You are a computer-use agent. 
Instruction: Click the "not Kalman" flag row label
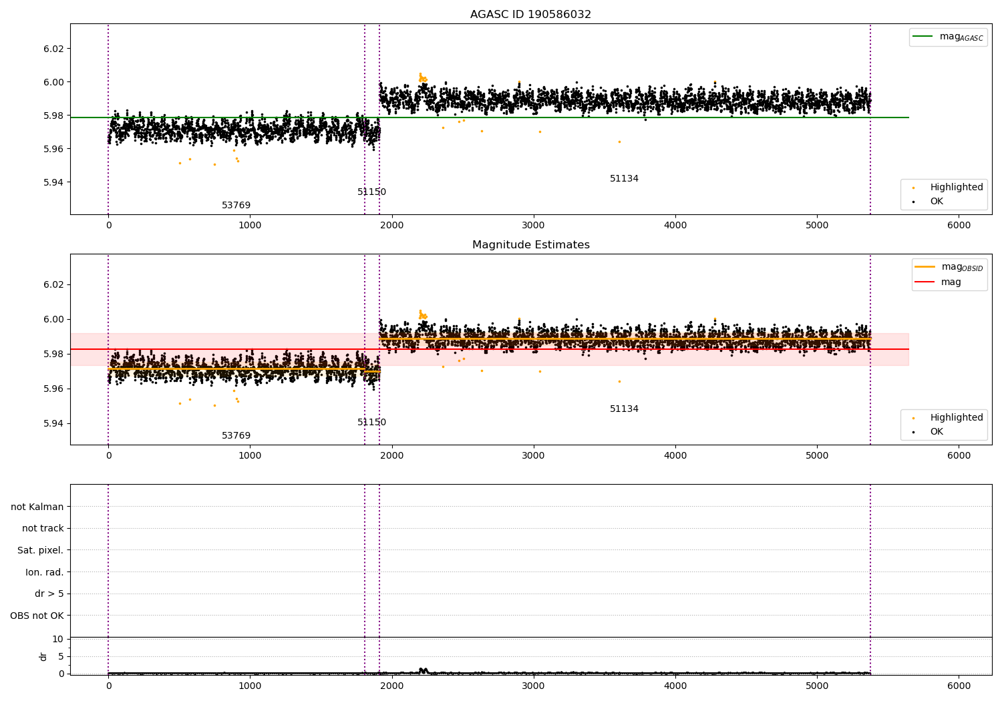37,507
